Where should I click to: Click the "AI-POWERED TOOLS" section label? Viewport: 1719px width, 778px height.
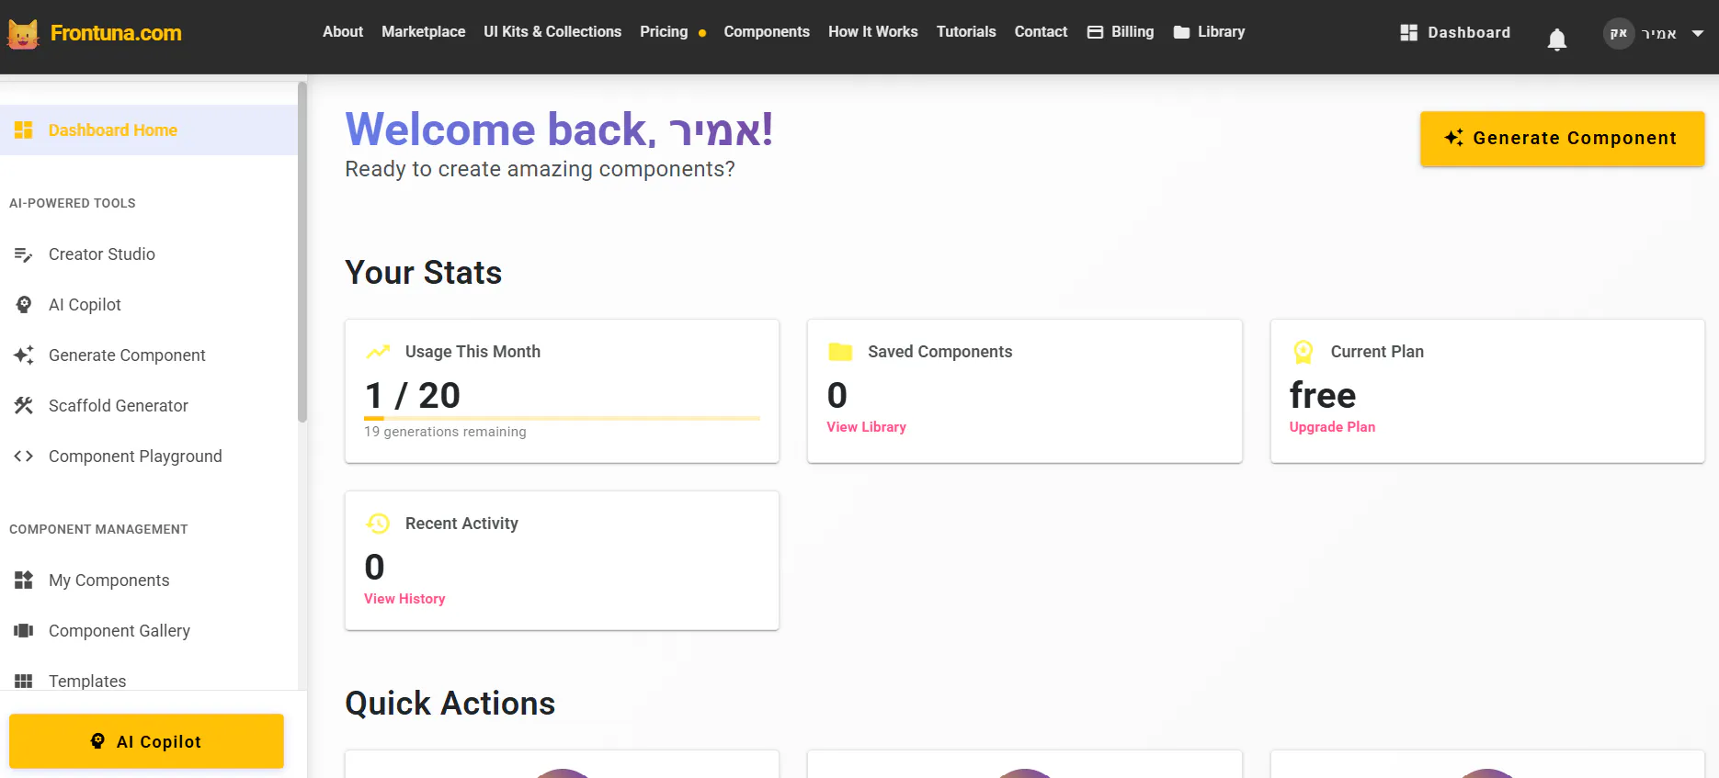73,203
